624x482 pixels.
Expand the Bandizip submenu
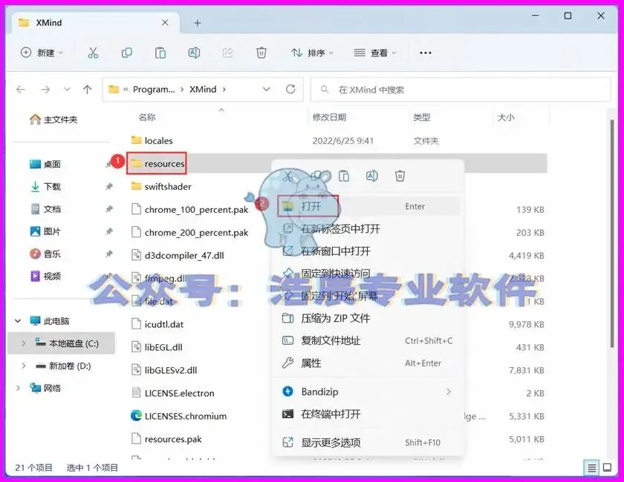click(x=449, y=392)
